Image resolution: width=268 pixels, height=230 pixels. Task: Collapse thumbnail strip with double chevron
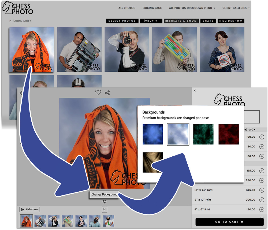tap(105, 209)
